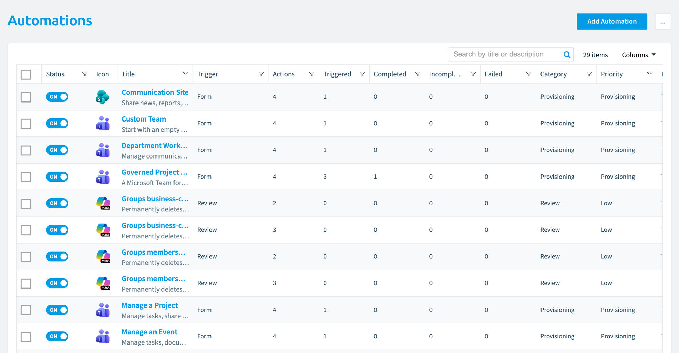Open the more options ellipsis menu
The height and width of the screenshot is (353, 679).
(x=663, y=21)
